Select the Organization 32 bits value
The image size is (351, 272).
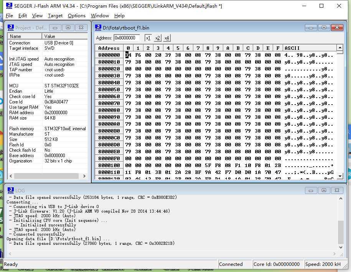pos(58,161)
